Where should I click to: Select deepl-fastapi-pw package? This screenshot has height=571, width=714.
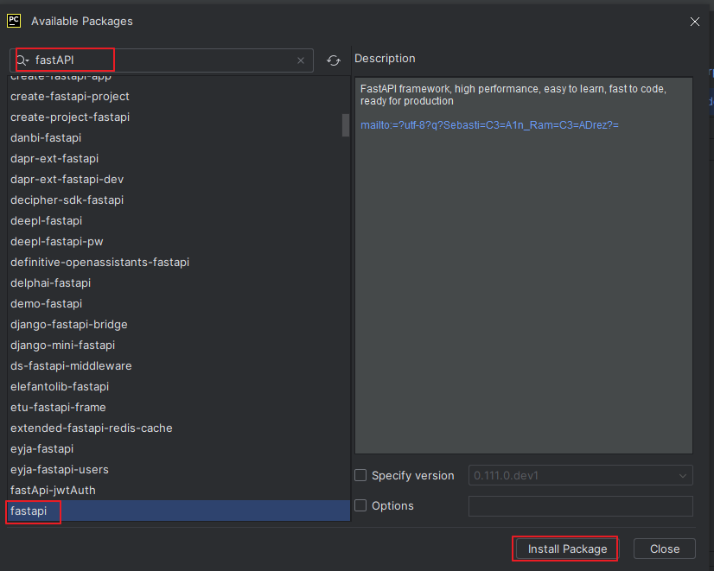pos(179,242)
